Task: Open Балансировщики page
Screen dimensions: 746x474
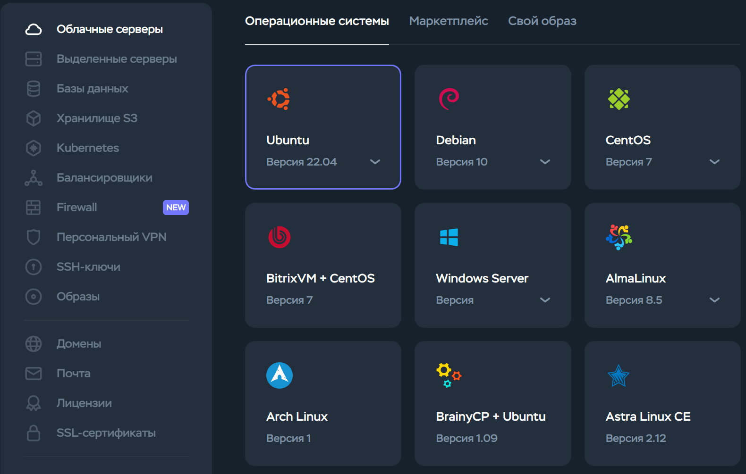Action: click(x=104, y=178)
